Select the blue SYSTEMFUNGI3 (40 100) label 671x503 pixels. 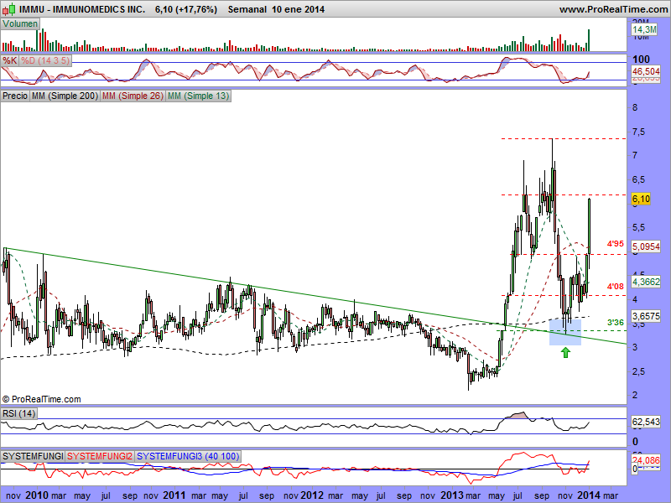pos(188,456)
